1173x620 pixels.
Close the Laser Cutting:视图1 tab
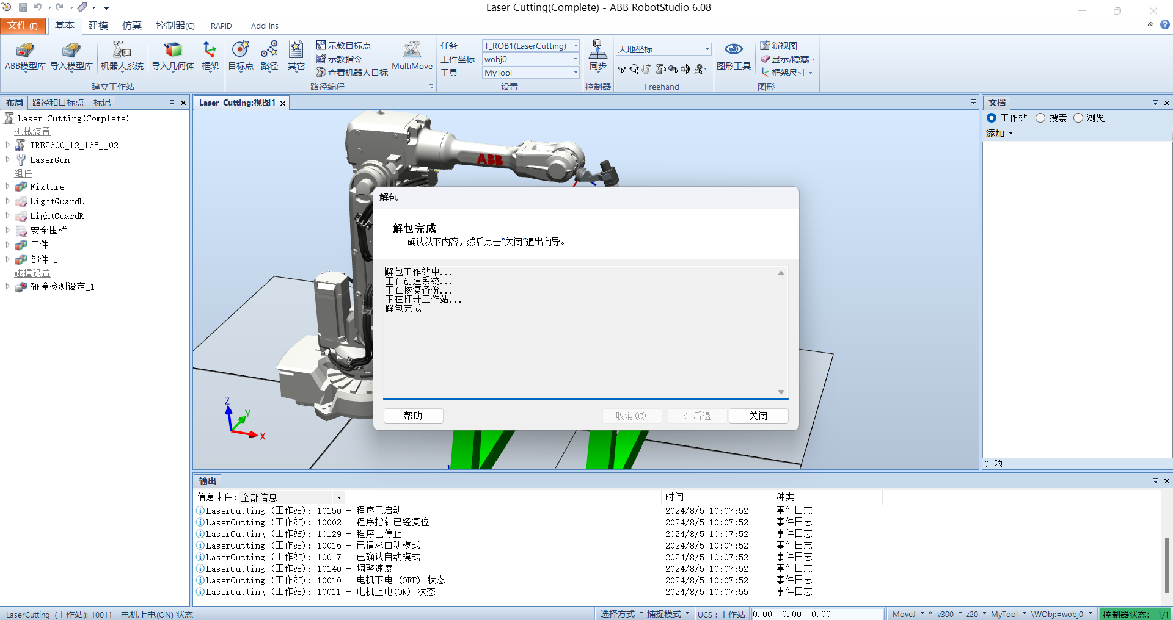[x=283, y=103]
